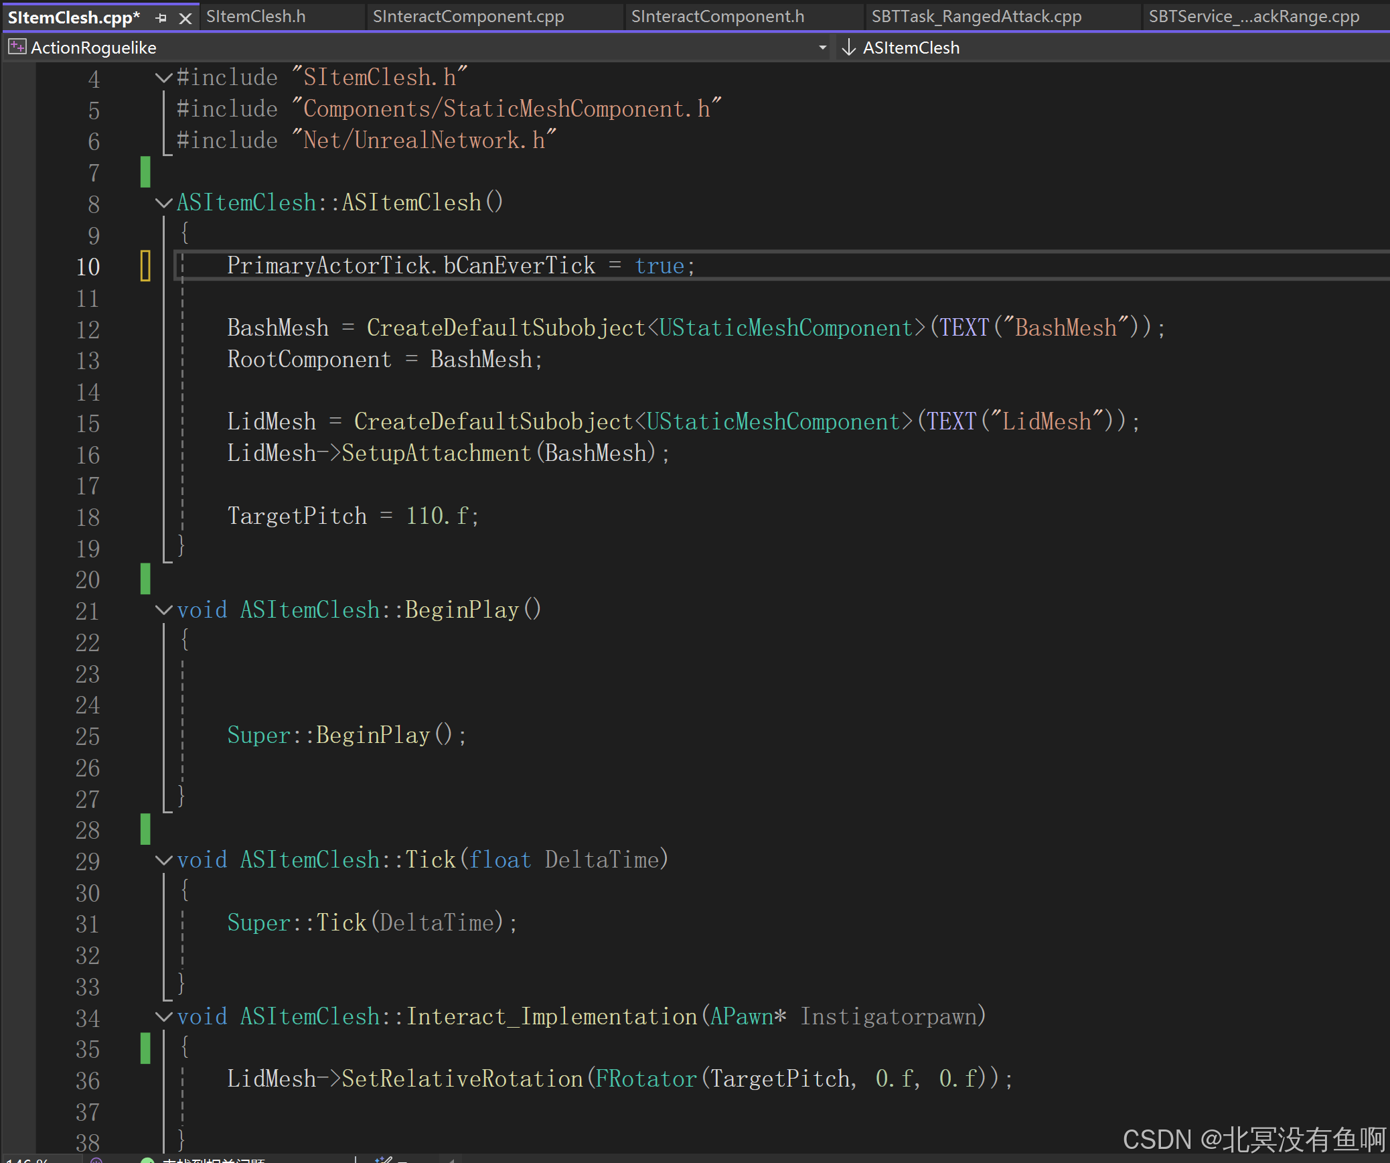Open the ActionRoguelike project dropdown arrow
Image resolution: width=1390 pixels, height=1163 pixels.
(x=822, y=48)
